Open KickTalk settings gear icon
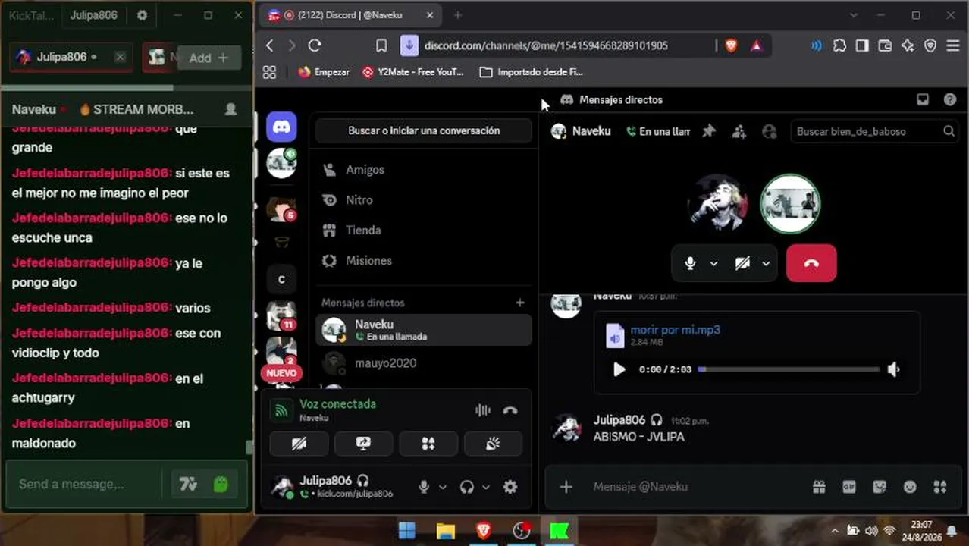Screen dimensions: 969x546 pyautogui.click(x=143, y=15)
